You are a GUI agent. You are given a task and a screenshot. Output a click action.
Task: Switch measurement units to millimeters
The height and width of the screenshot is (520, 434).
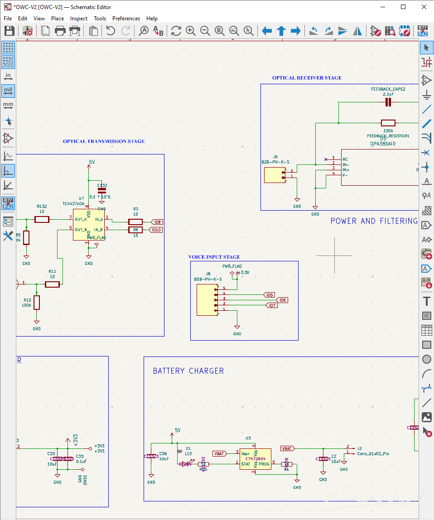click(8, 106)
